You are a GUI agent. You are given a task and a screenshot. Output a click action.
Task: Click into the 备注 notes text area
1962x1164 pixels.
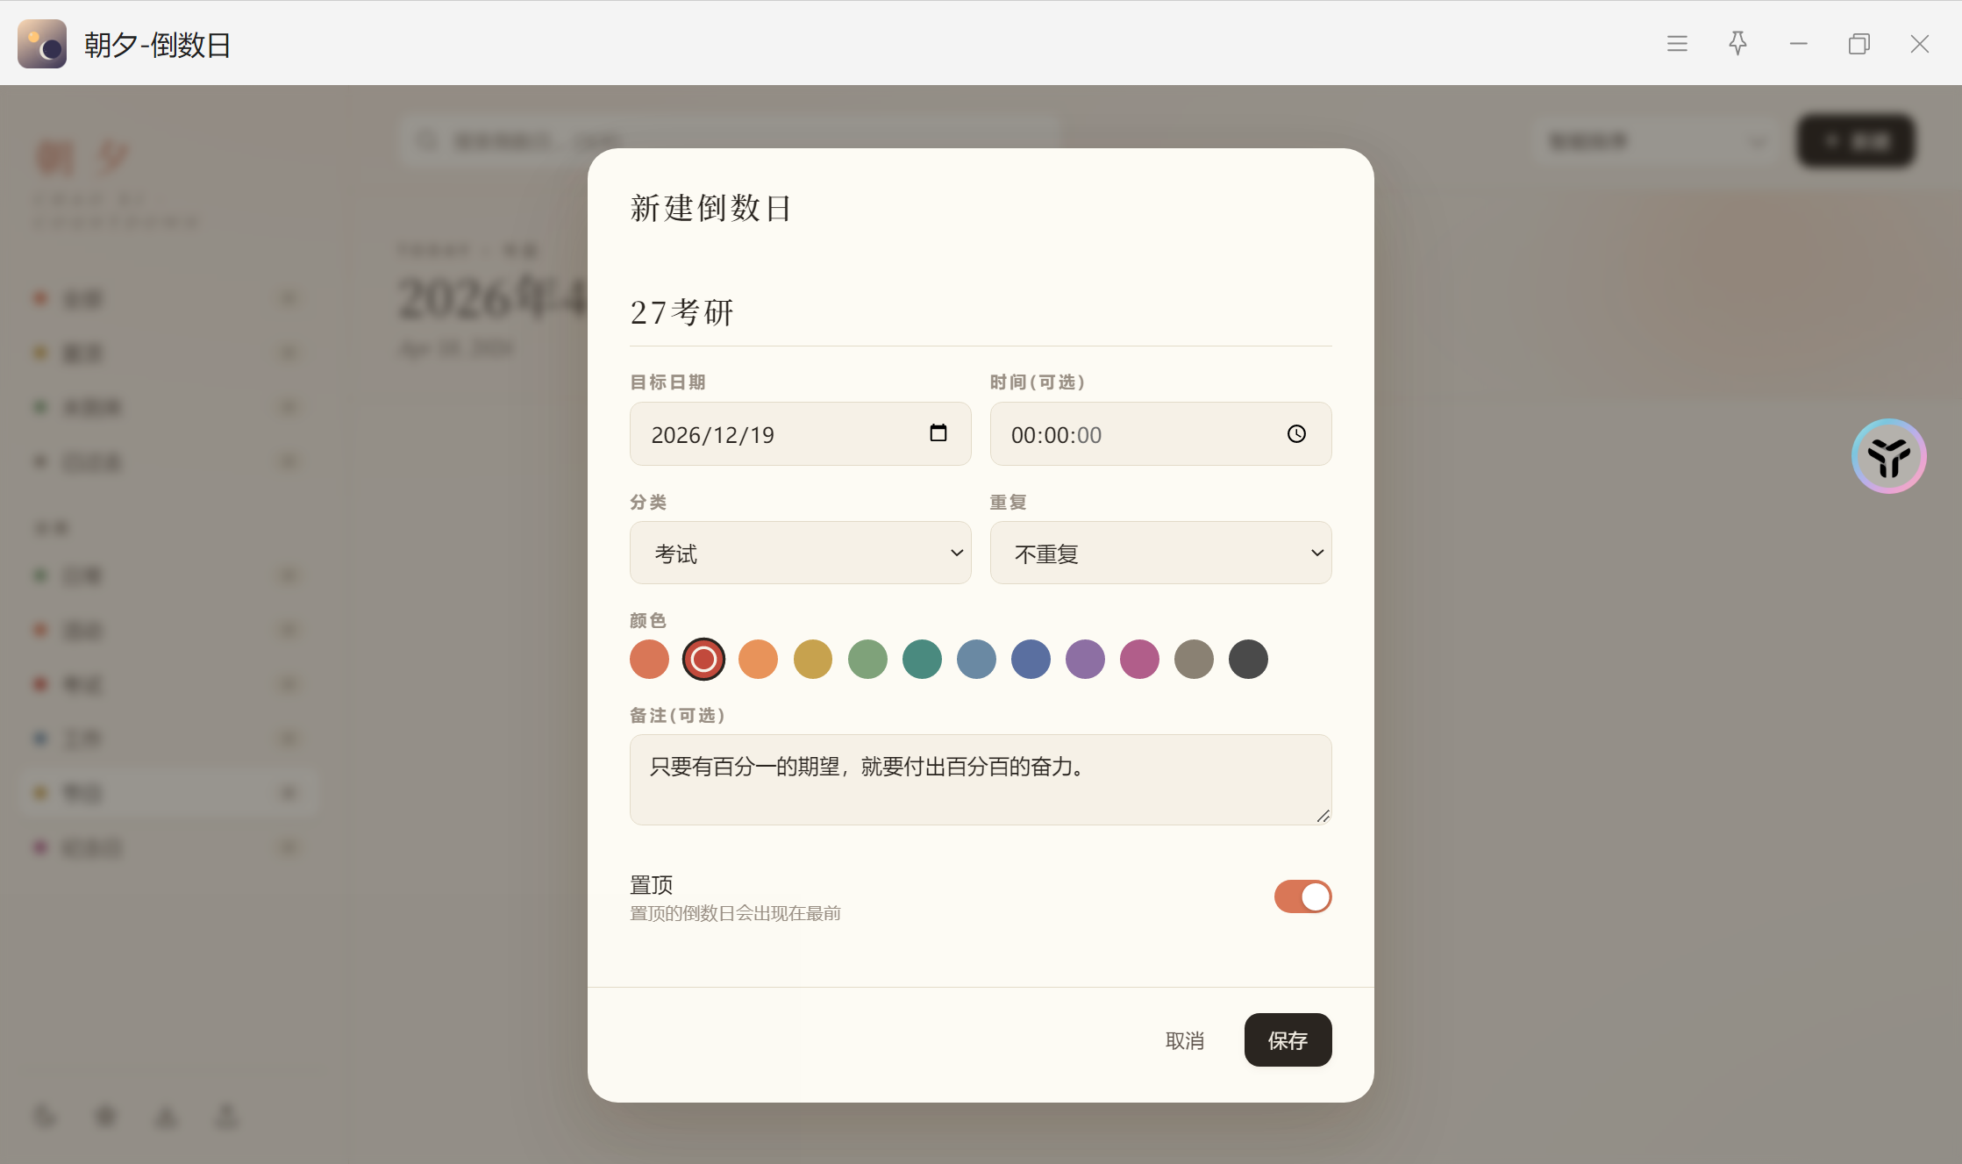(x=980, y=780)
